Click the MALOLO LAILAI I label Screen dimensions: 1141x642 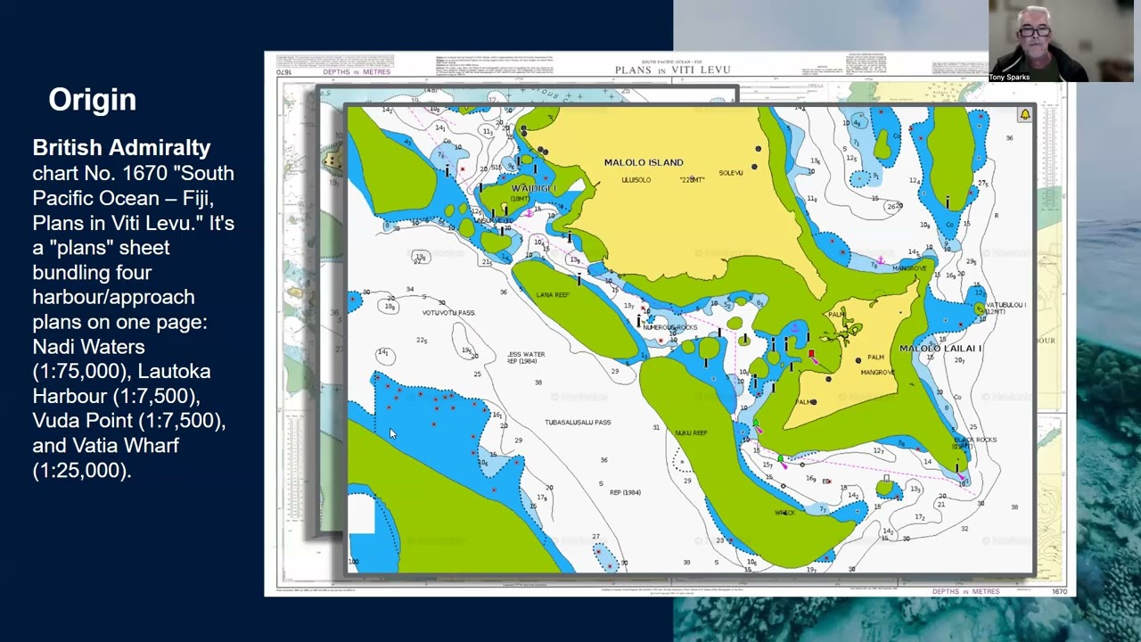[940, 349]
